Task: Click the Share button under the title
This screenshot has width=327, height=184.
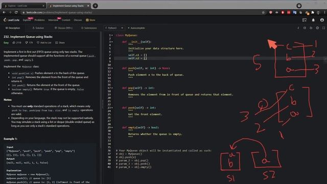Action: click(60, 42)
